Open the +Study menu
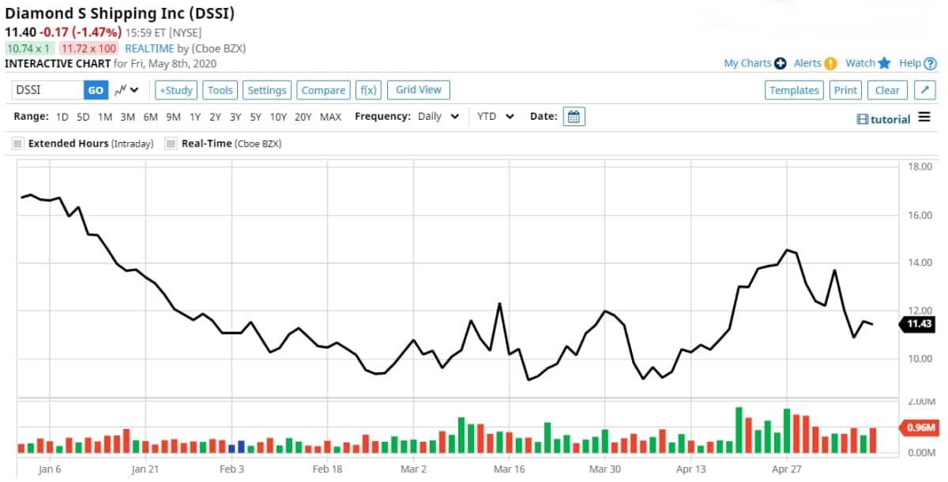Image resolution: width=948 pixels, height=482 pixels. click(175, 90)
